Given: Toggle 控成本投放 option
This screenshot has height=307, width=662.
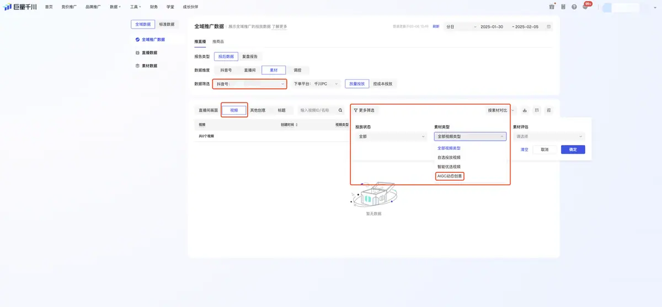Looking at the screenshot, I should 383,84.
